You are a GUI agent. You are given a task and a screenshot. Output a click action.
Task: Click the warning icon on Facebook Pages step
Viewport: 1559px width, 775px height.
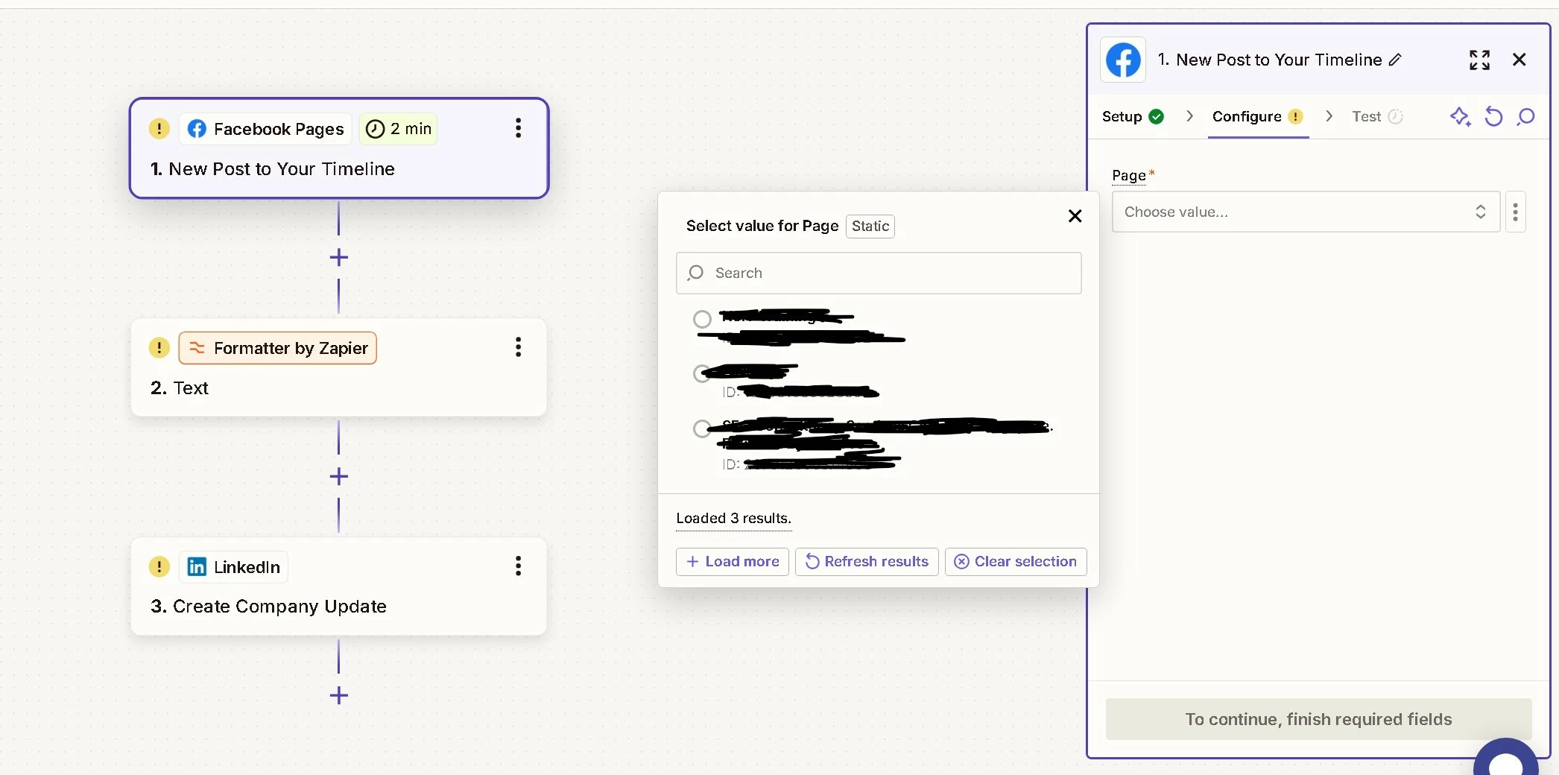pos(159,128)
